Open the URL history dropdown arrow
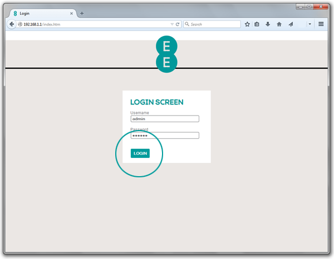 click(x=172, y=24)
